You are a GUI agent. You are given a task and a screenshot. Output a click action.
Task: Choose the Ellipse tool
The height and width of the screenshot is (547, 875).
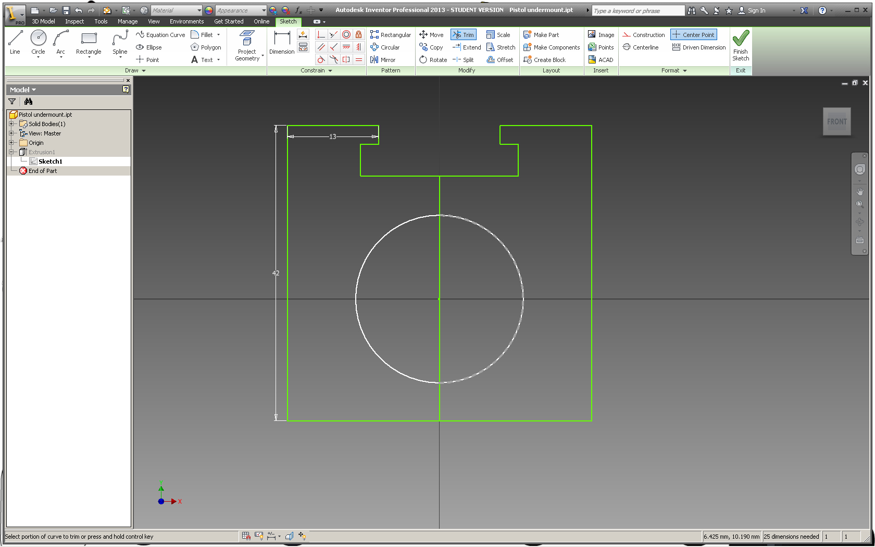coord(149,47)
